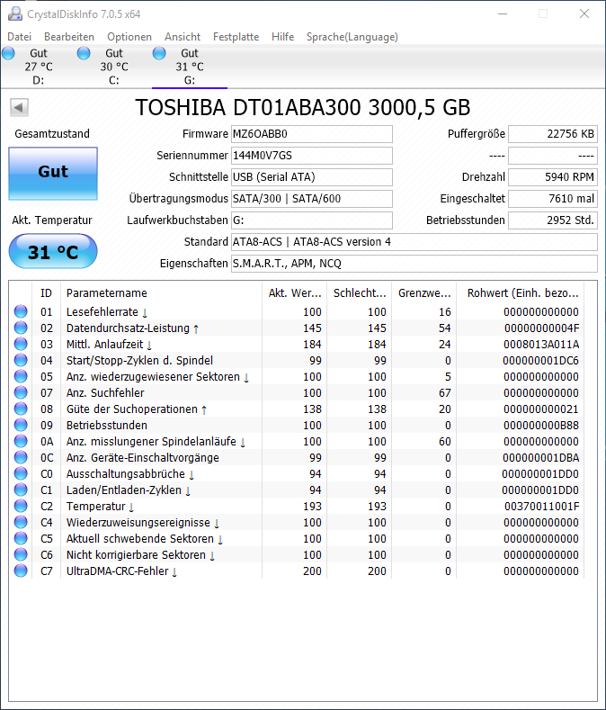Click the Puffergröße value 22756 KB
The width and height of the screenshot is (606, 710).
pyautogui.click(x=553, y=134)
